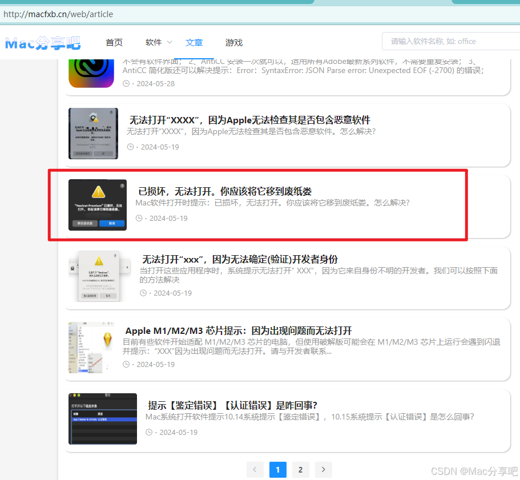Open the Adobe Creative Cloud article thumbnail
The height and width of the screenshot is (480, 520).
click(x=91, y=73)
